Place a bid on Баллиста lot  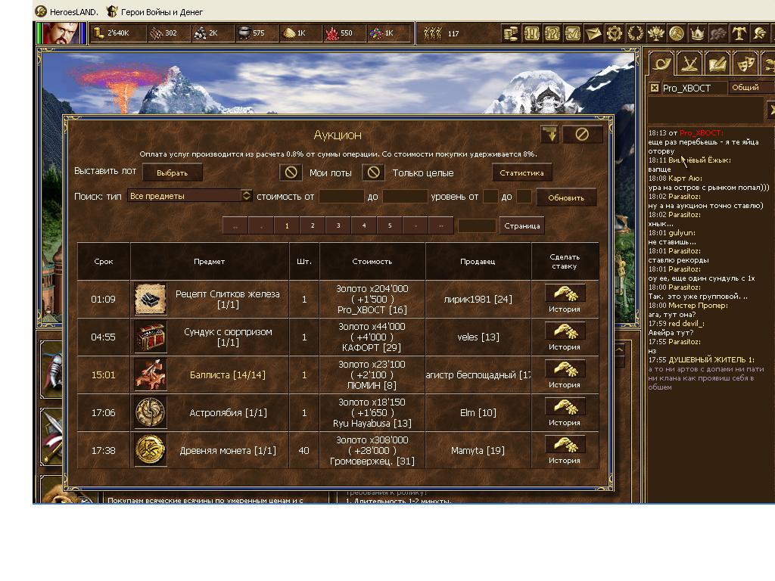565,369
